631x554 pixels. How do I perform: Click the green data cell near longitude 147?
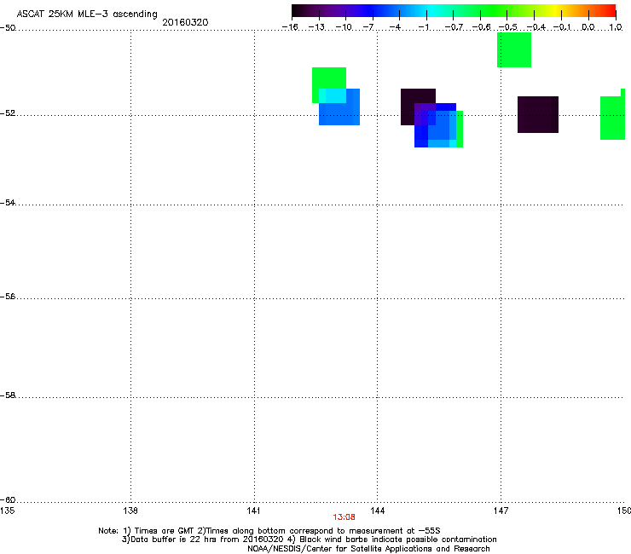(x=514, y=50)
